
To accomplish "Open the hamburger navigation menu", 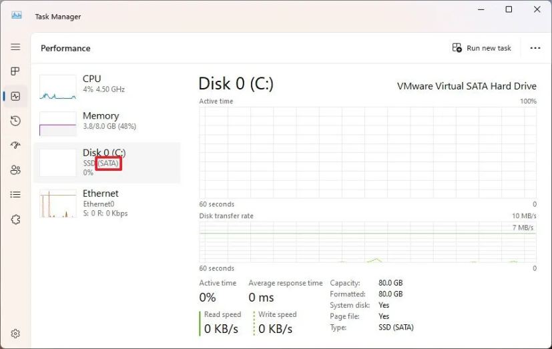I will point(15,47).
